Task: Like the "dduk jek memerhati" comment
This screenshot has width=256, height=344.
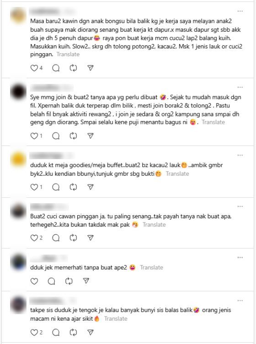Action: tap(34, 281)
